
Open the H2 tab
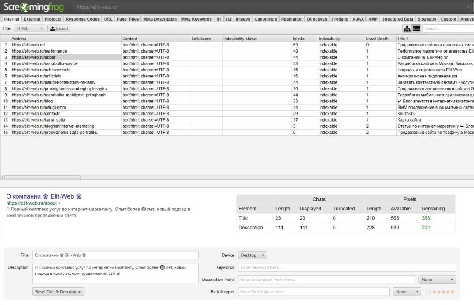pyautogui.click(x=228, y=19)
